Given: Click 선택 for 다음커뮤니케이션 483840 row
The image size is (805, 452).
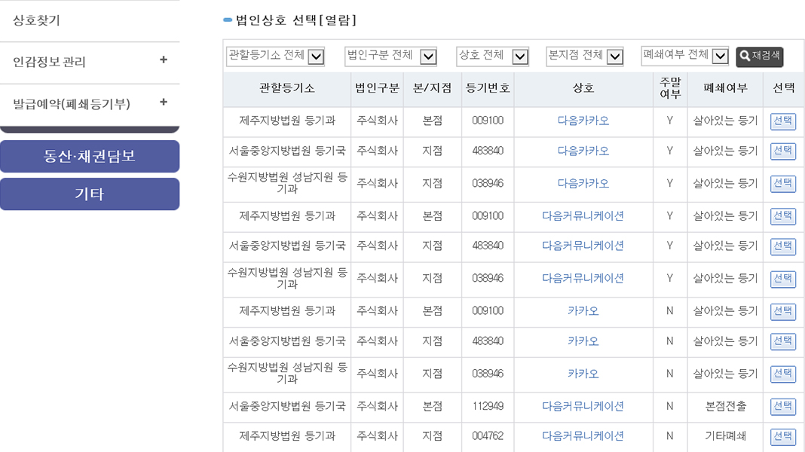Looking at the screenshot, I should (x=783, y=247).
